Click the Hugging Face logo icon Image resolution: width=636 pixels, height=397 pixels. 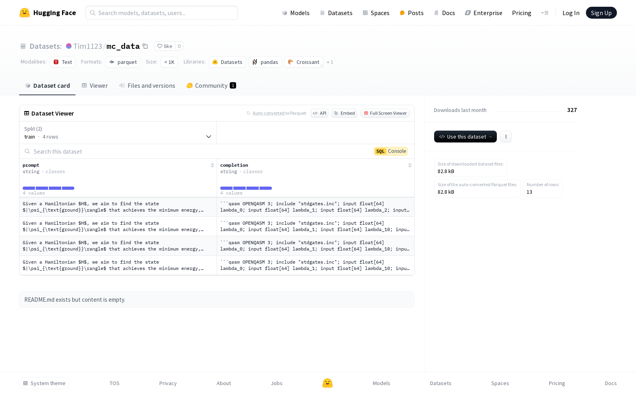(25, 13)
